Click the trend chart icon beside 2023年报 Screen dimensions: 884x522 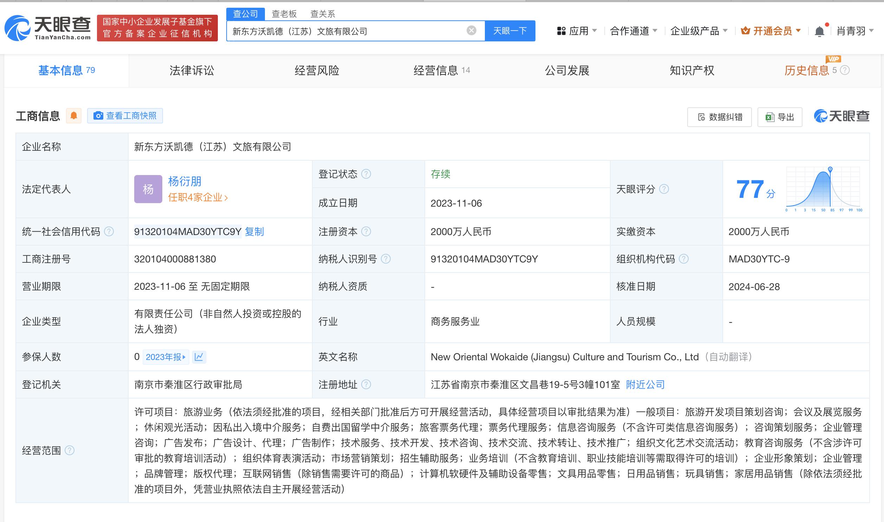tap(199, 357)
